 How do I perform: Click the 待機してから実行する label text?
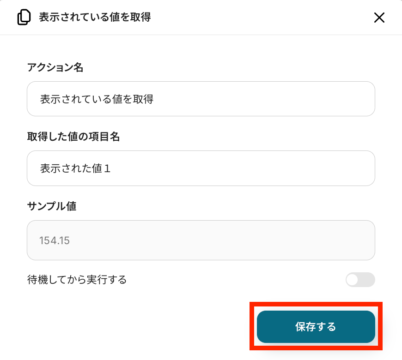[77, 280]
